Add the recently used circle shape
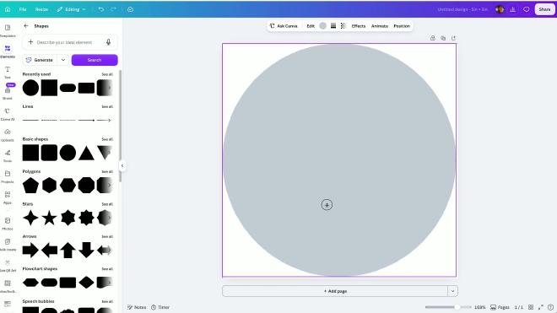This screenshot has height=313, width=557. [x=31, y=88]
